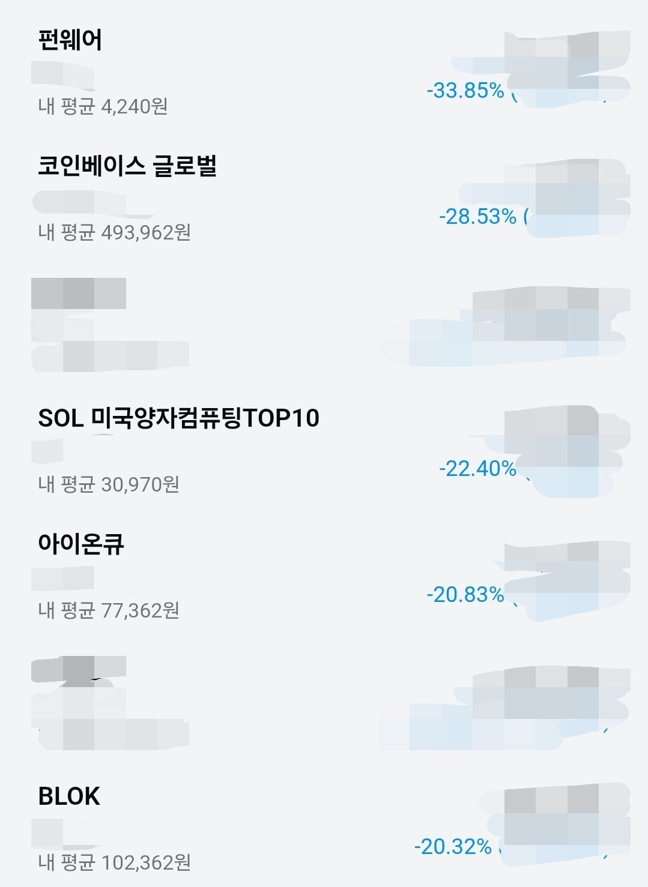
Task: Select 내 평균 4,240원 average price
Action: 103,107
